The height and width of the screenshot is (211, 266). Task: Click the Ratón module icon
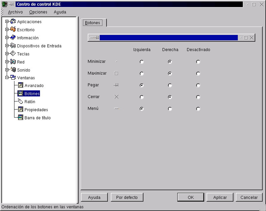click(20, 101)
